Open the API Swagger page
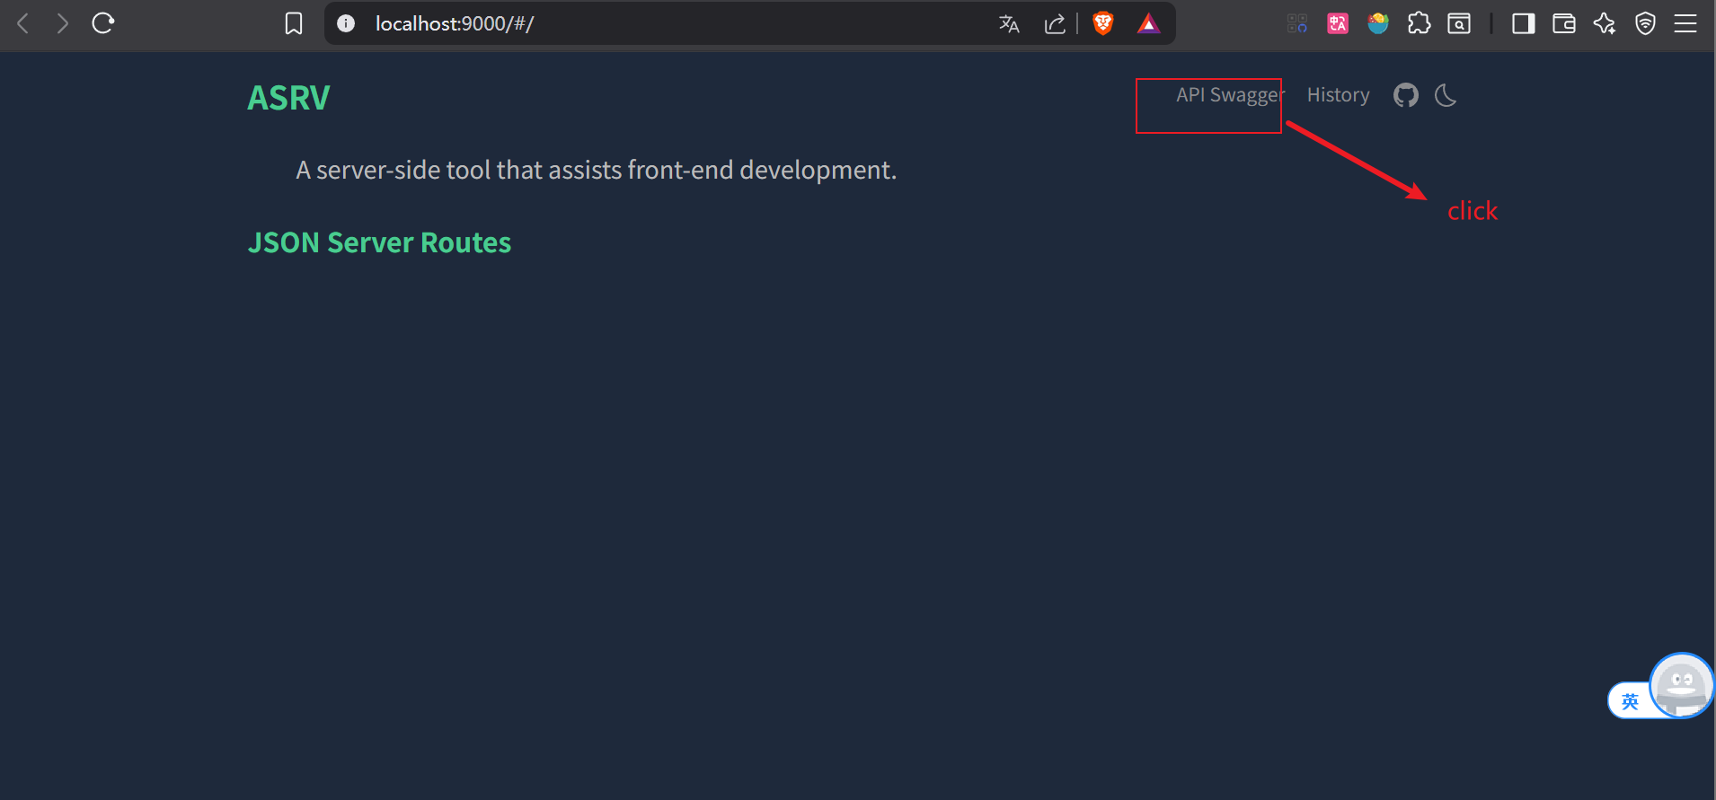The height and width of the screenshot is (800, 1716). (x=1230, y=95)
